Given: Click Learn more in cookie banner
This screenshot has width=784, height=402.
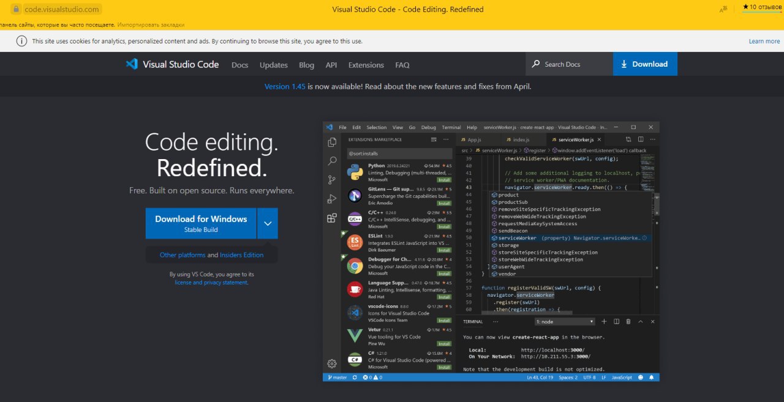Looking at the screenshot, I should click(764, 41).
